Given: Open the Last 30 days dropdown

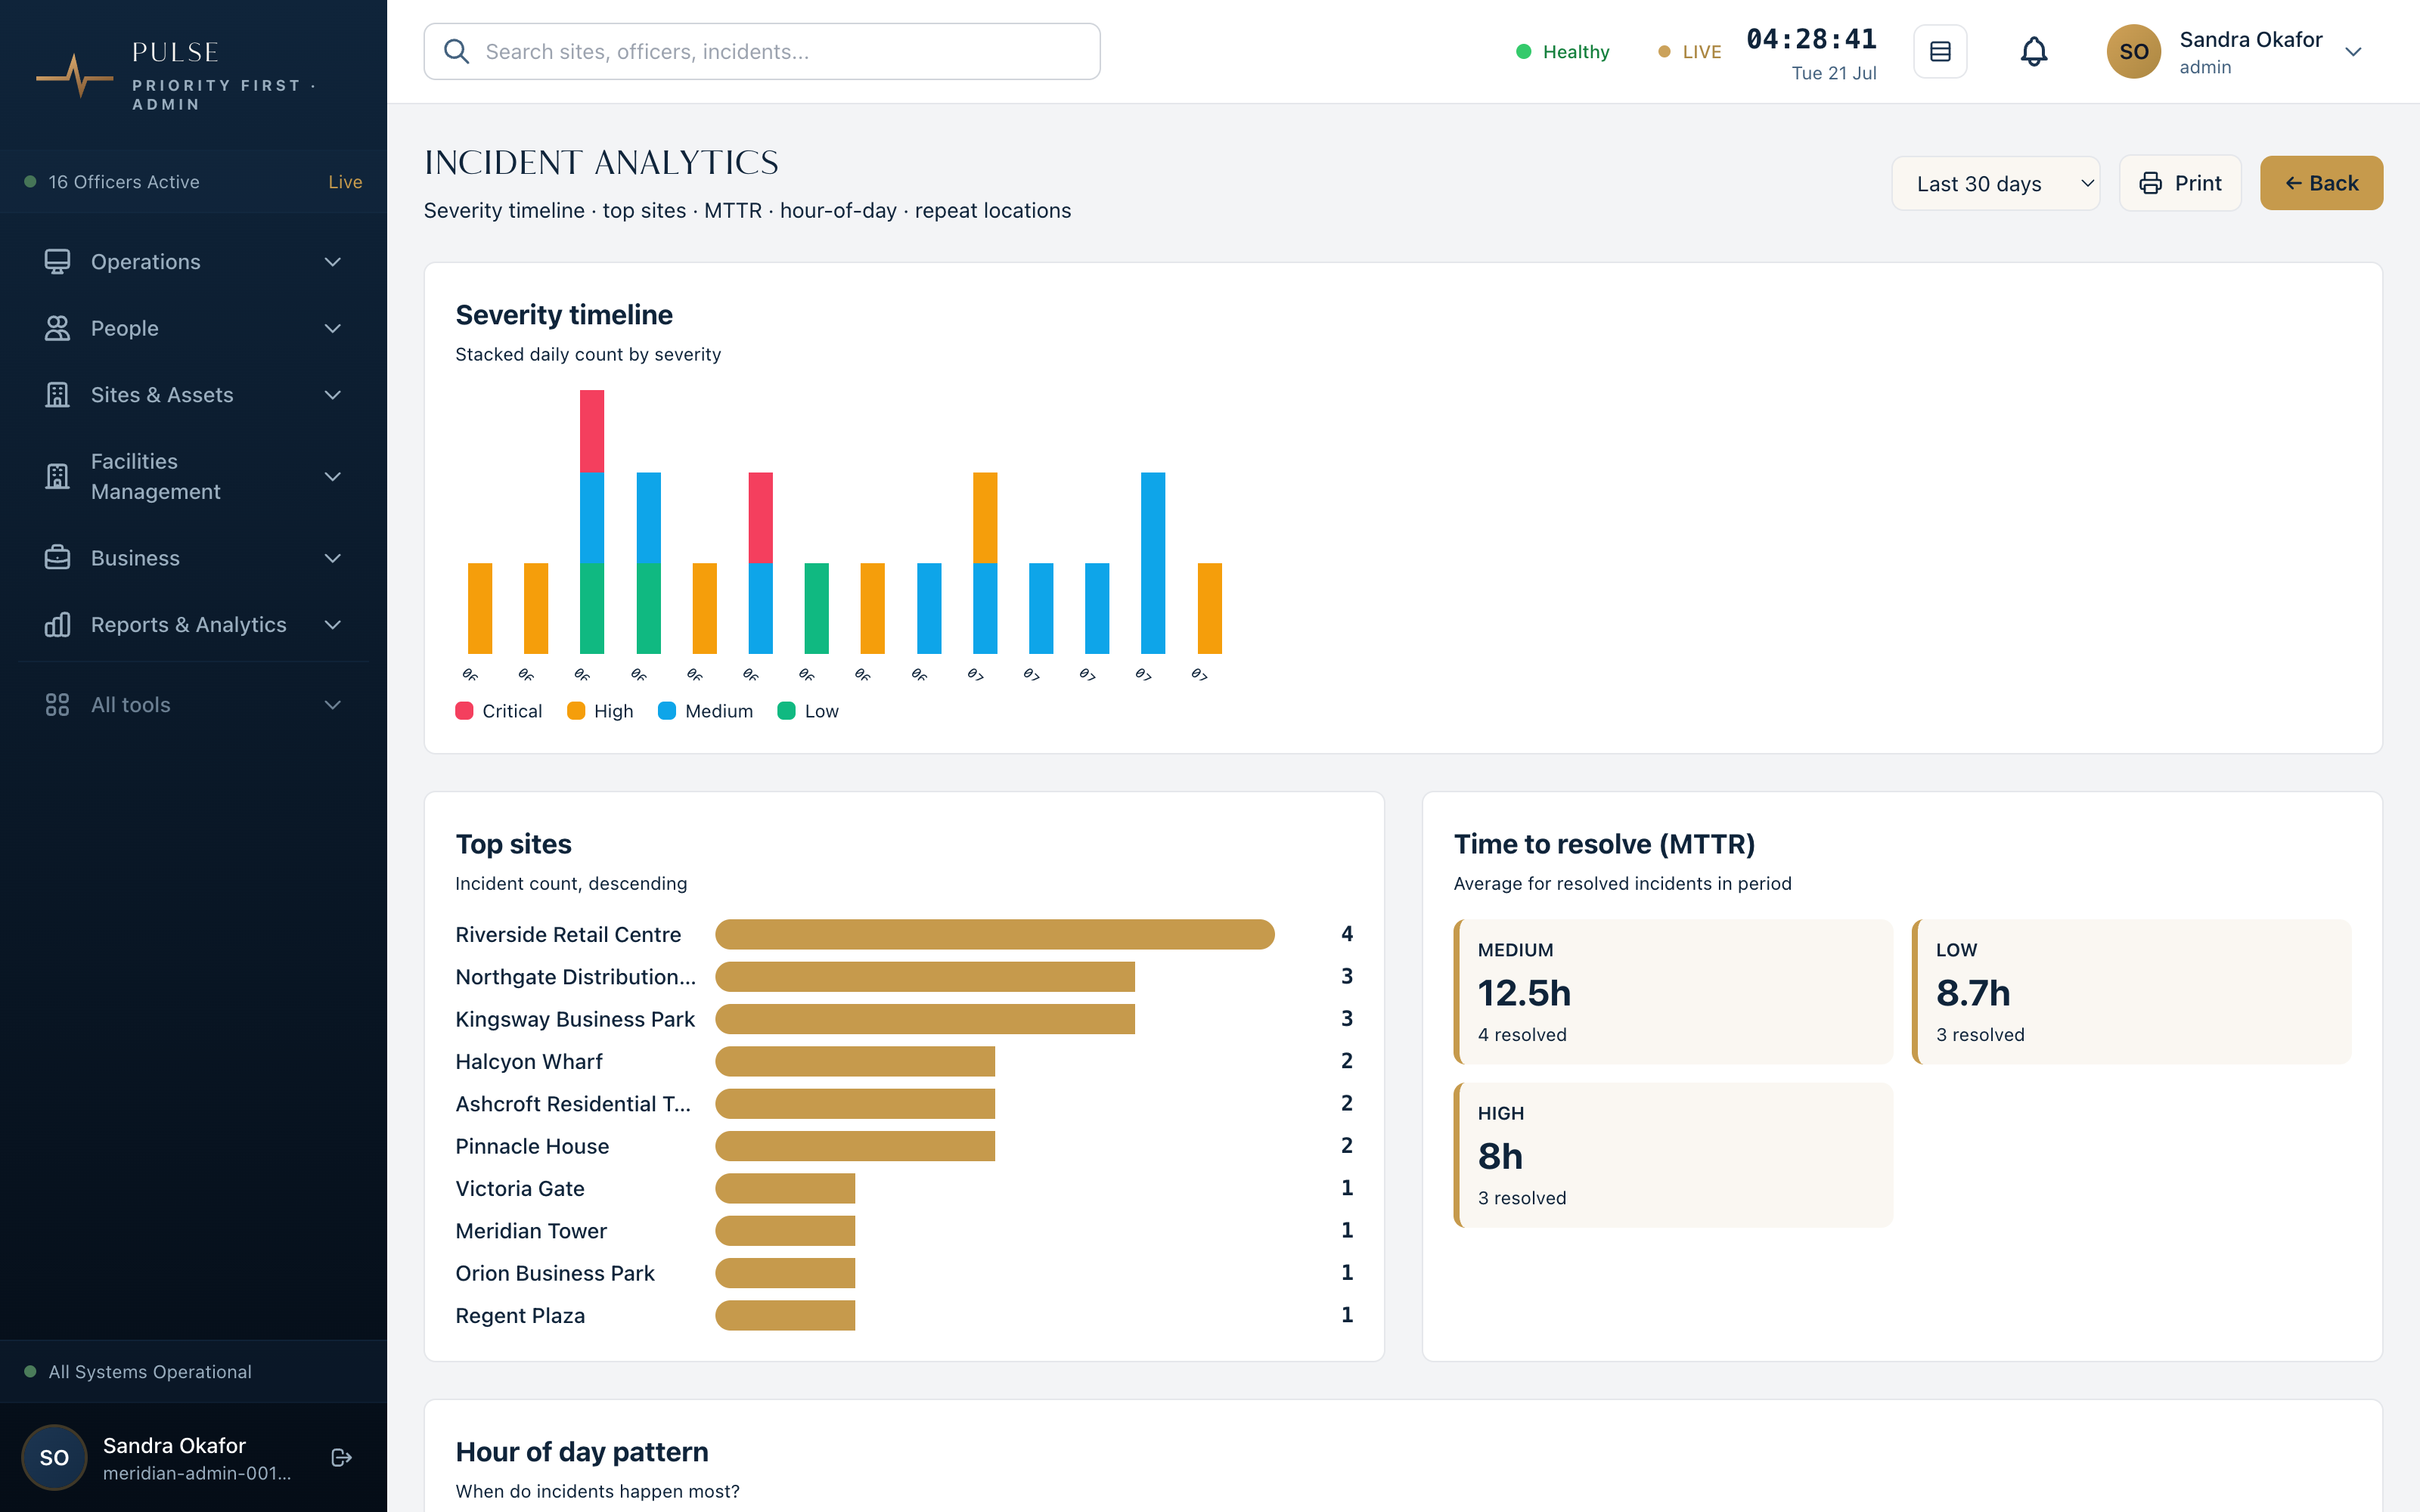Looking at the screenshot, I should (x=1995, y=183).
